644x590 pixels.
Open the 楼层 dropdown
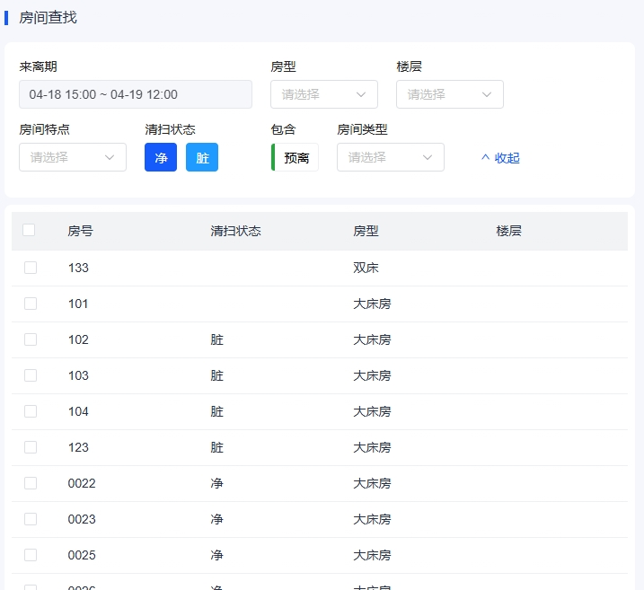click(x=449, y=94)
